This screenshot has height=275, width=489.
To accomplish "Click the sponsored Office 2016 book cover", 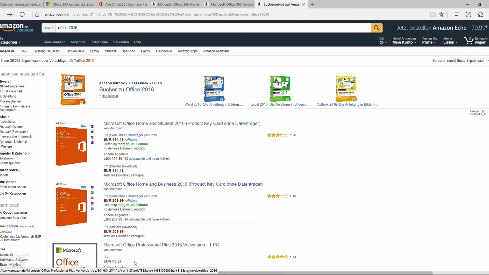I will click(x=73, y=90).
